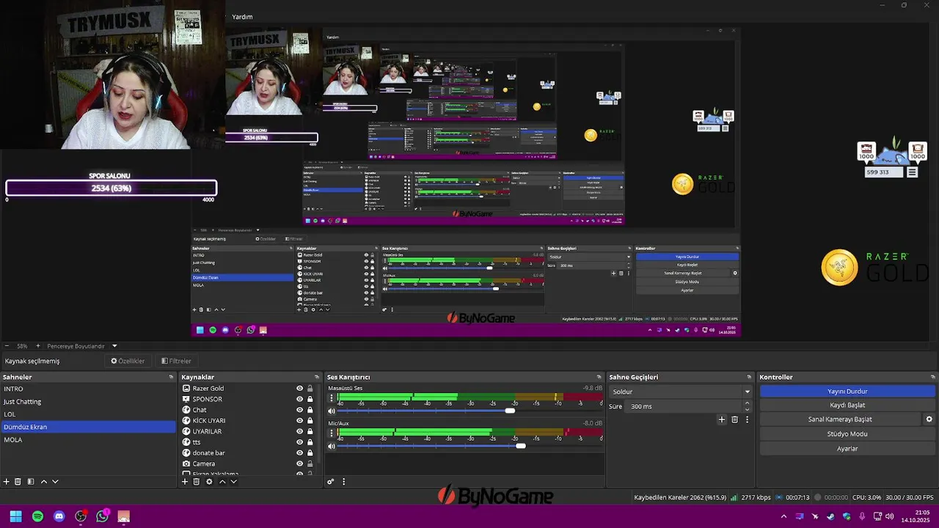Image resolution: width=939 pixels, height=528 pixels.
Task: Zoom out the preview with the minus icon
Action: (7, 346)
